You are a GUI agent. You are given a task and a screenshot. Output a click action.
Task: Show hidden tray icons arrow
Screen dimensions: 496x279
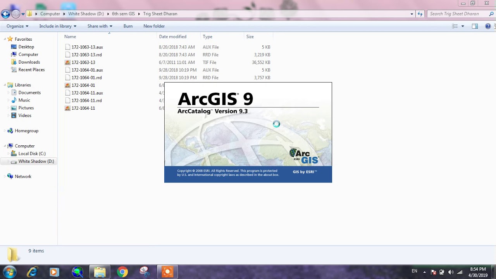pyautogui.click(x=424, y=272)
